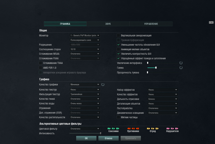
Task: Reset Качество графики using the circular icon
Action: 103,85
